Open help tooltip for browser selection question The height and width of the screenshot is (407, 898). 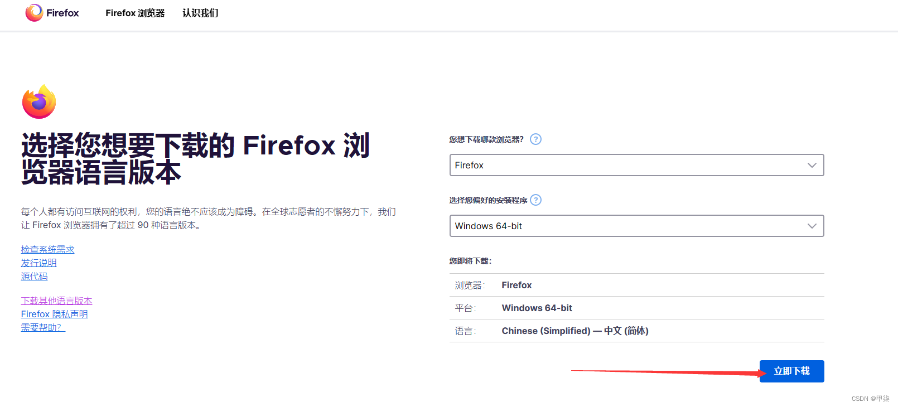point(535,139)
